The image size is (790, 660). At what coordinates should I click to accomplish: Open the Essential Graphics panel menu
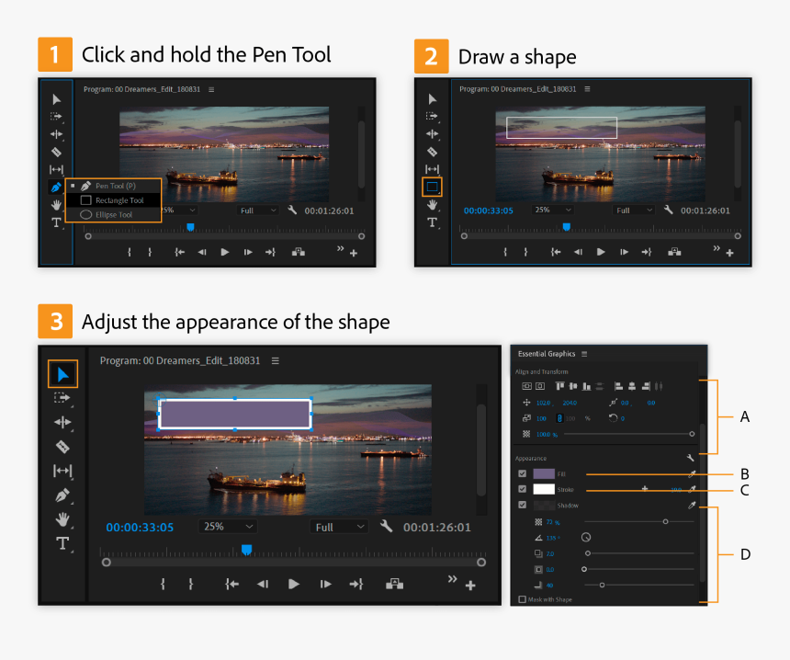tap(584, 354)
